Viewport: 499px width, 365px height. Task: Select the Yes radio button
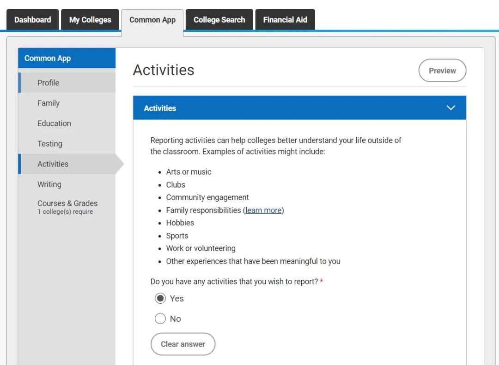point(160,298)
